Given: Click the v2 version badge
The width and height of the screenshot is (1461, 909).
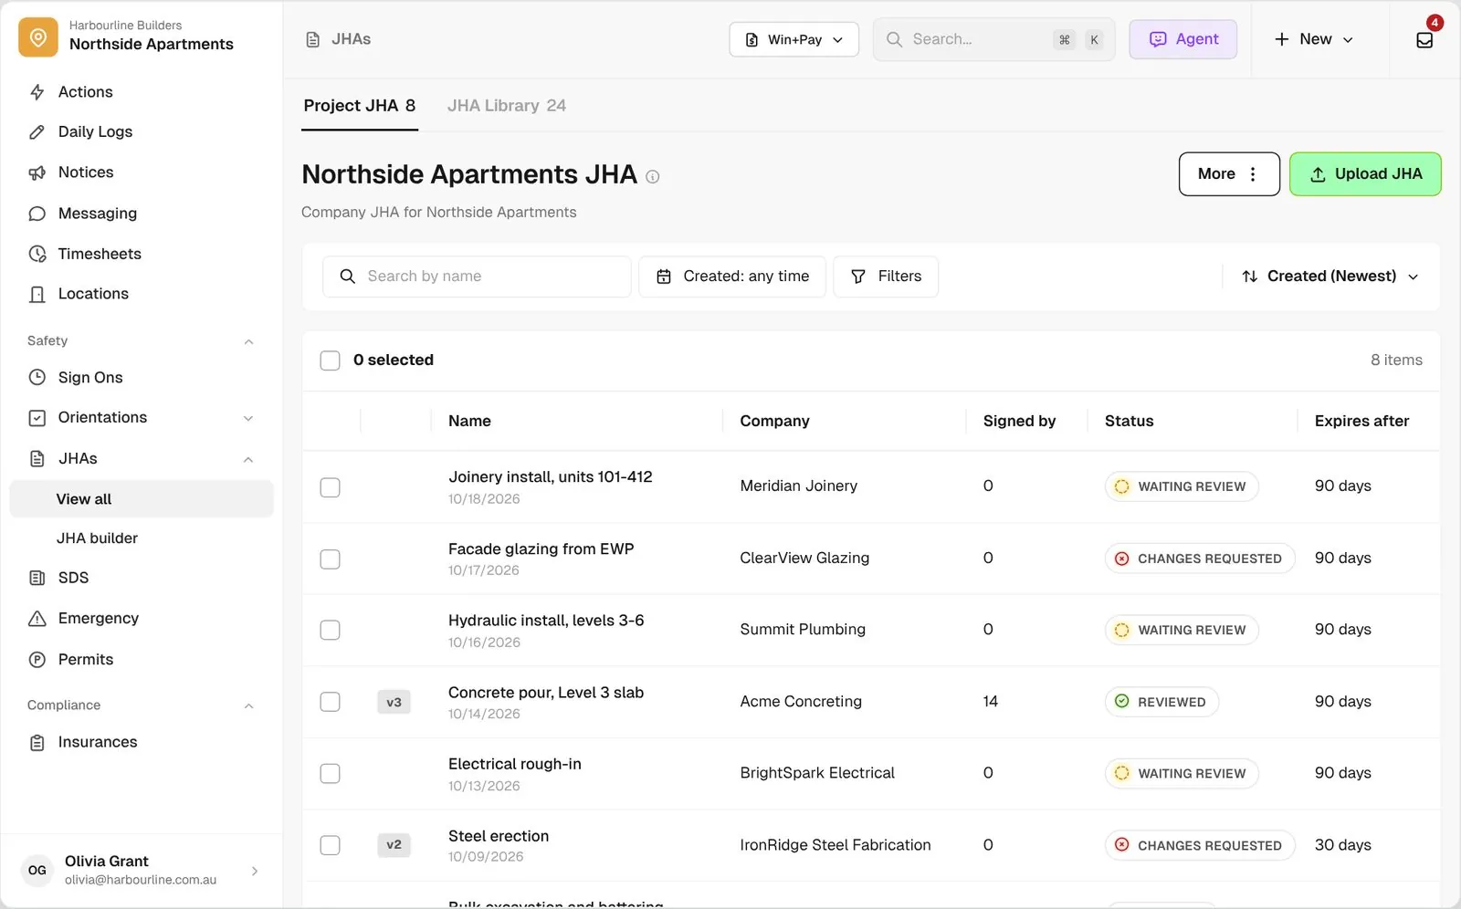Looking at the screenshot, I should pos(394,845).
